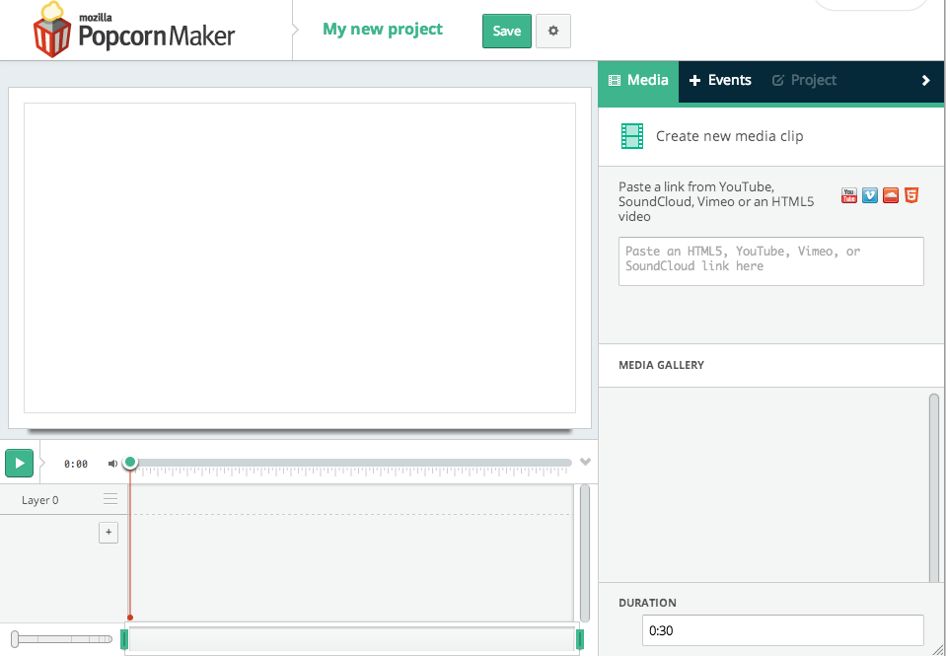Expand the timeline chevron toggle
This screenshot has height=656, width=946.
585,462
